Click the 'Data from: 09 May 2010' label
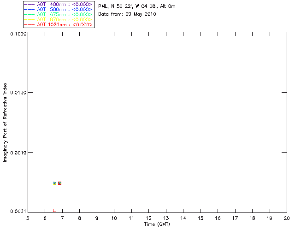Image resolution: width=295 pixels, height=236 pixels. pyautogui.click(x=127, y=14)
